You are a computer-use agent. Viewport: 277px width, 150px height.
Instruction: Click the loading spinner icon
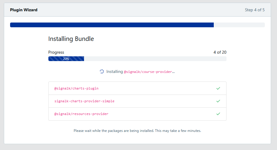[102, 71]
